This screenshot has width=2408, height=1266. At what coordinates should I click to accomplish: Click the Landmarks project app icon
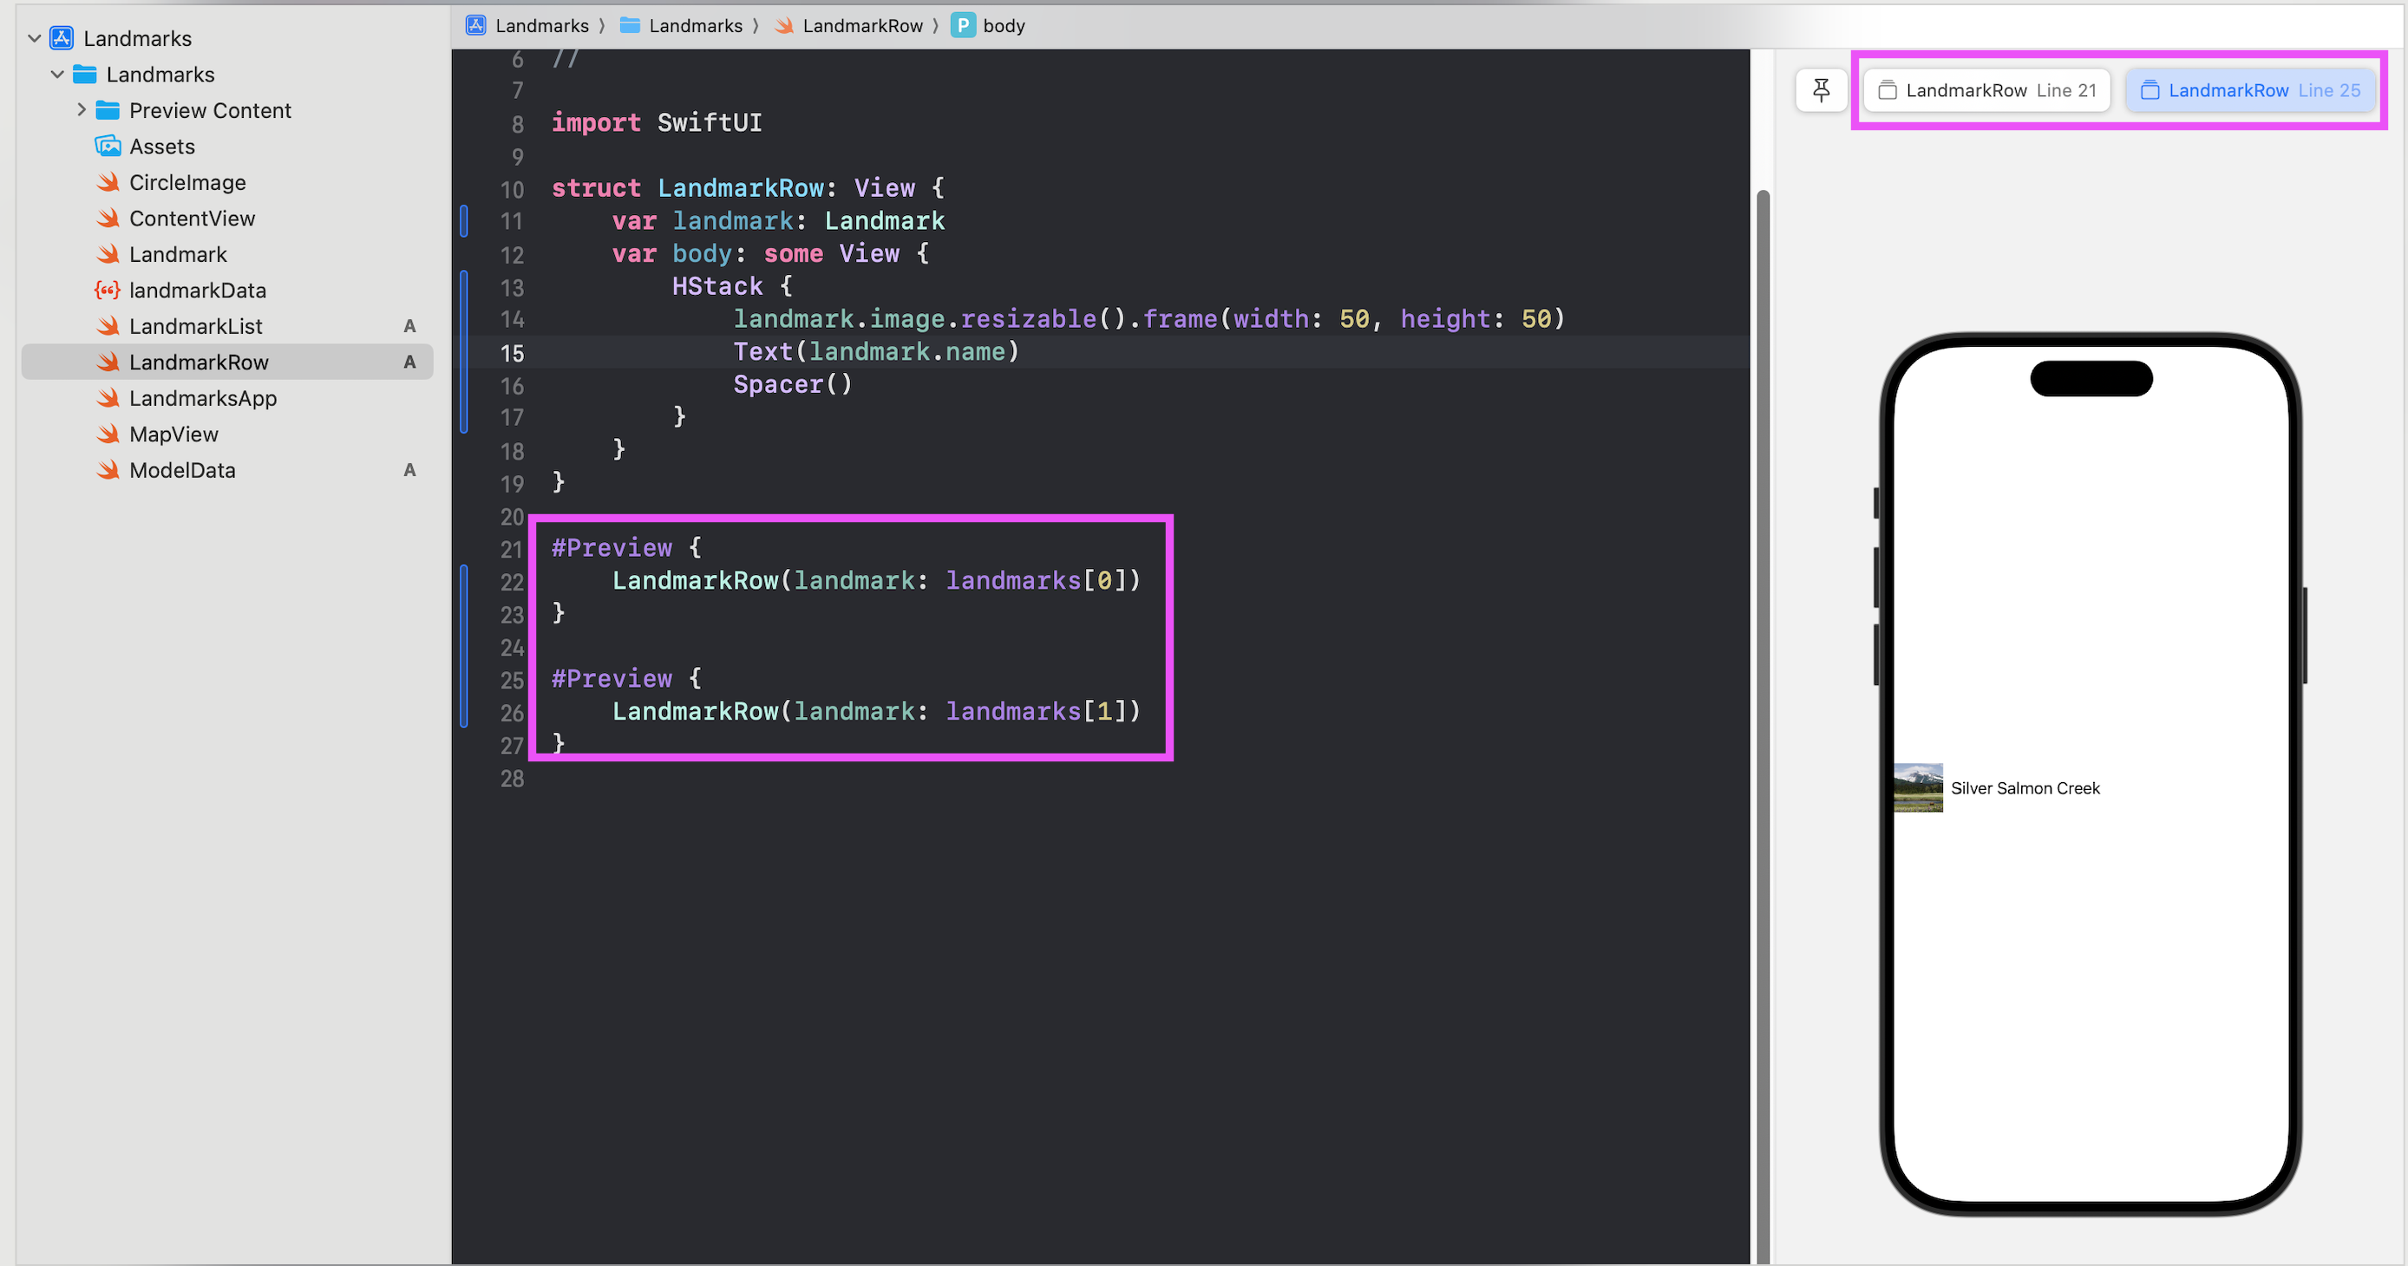click(x=62, y=37)
